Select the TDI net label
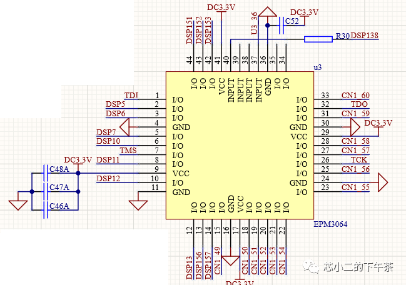 tap(131, 95)
